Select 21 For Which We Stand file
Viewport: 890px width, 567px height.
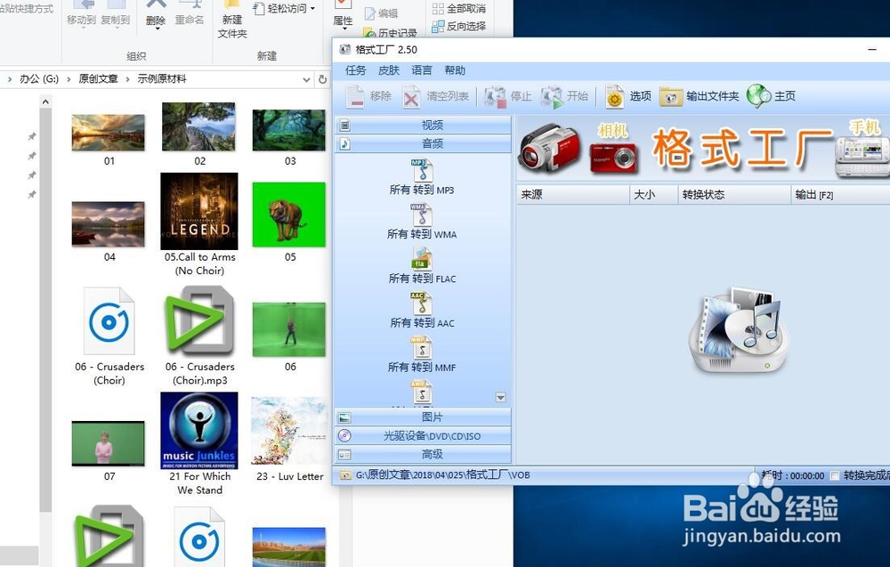click(x=199, y=430)
